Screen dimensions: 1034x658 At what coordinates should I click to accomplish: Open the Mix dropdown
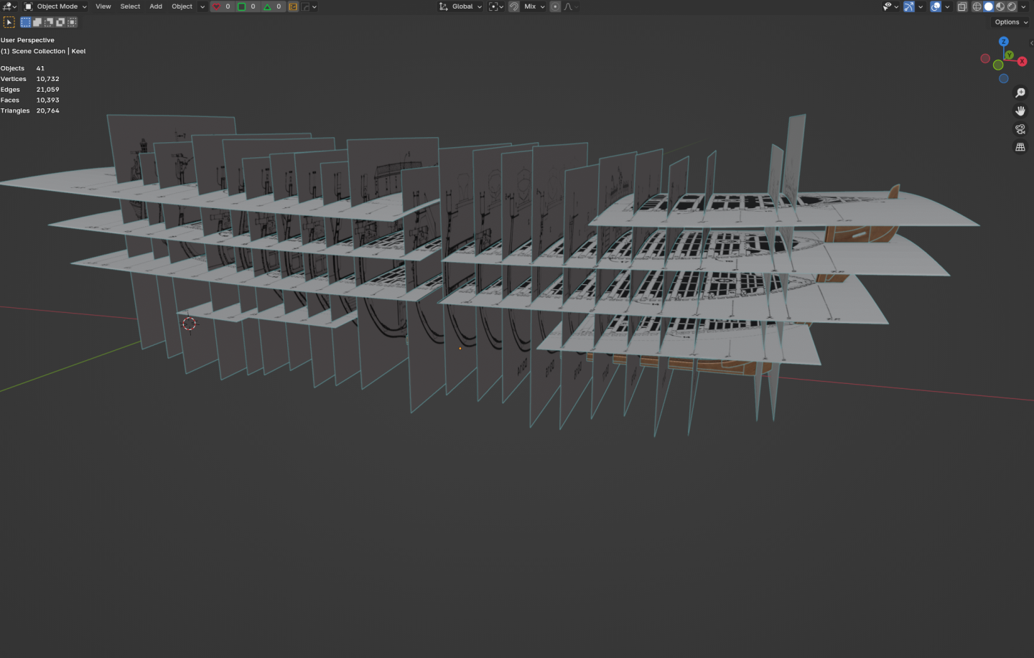click(534, 6)
